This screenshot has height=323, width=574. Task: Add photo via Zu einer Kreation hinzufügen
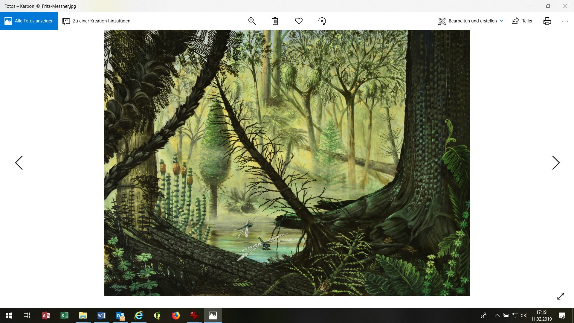pyautogui.click(x=96, y=21)
